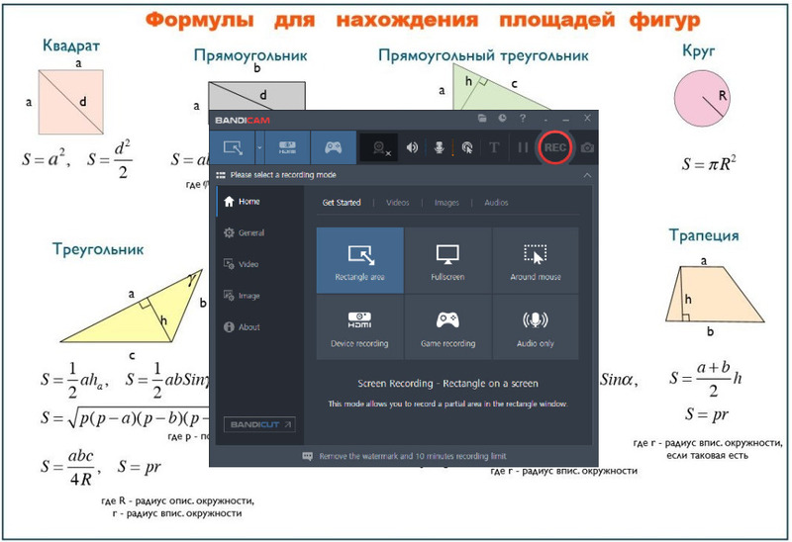
Task: Launch Bandicut from the BANDICUT button
Action: [259, 424]
